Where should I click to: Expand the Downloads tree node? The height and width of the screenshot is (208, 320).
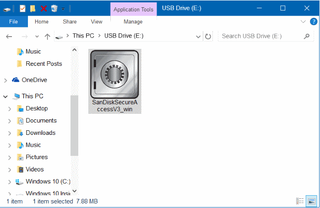point(10,133)
